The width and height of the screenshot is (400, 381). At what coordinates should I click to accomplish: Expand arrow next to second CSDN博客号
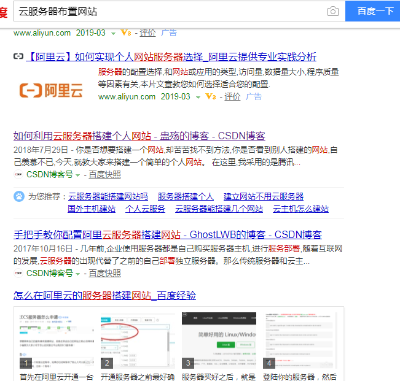78,274
